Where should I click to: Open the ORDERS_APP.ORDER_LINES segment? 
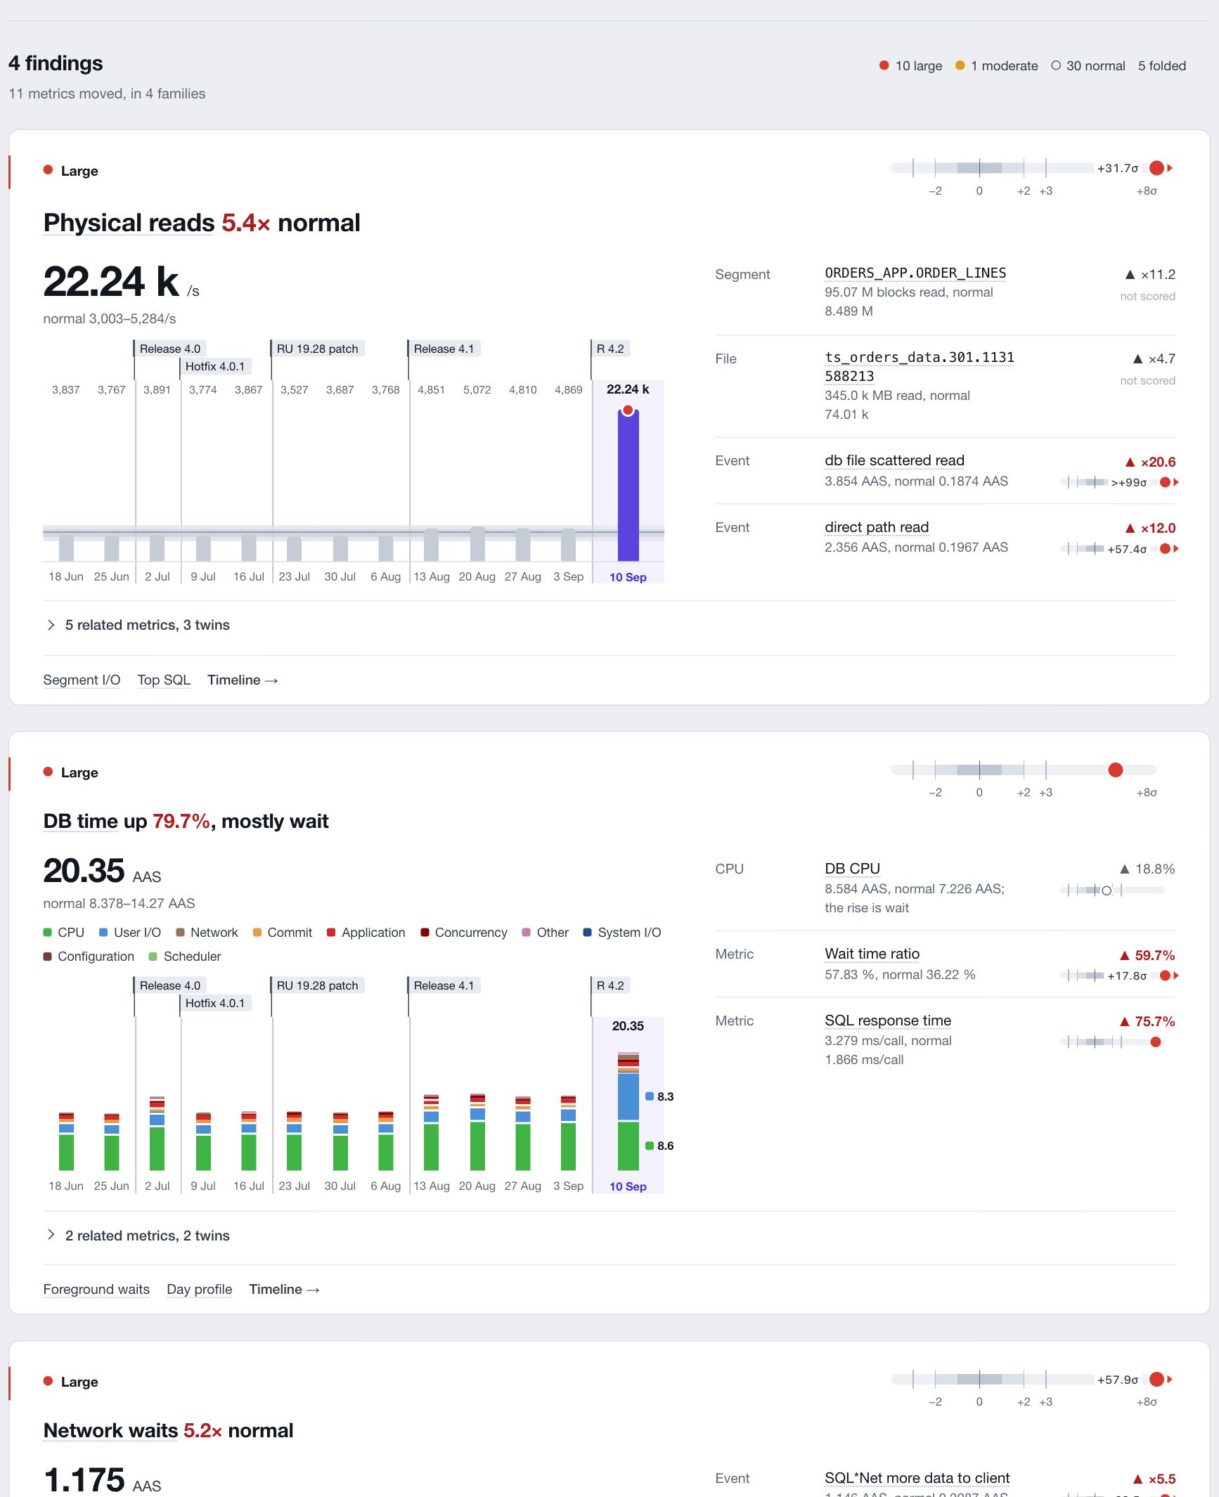tap(915, 273)
